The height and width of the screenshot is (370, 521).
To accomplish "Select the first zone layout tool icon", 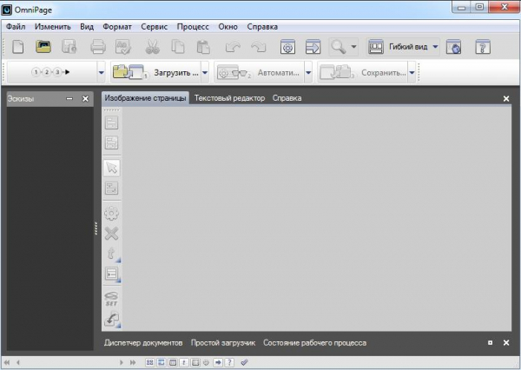I will pos(111,122).
